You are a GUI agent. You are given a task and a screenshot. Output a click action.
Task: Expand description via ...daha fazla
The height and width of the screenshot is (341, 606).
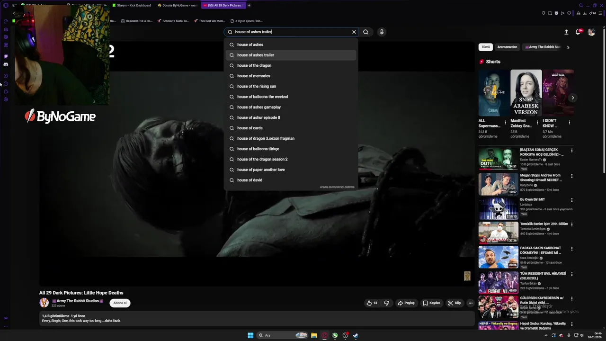coord(112,321)
